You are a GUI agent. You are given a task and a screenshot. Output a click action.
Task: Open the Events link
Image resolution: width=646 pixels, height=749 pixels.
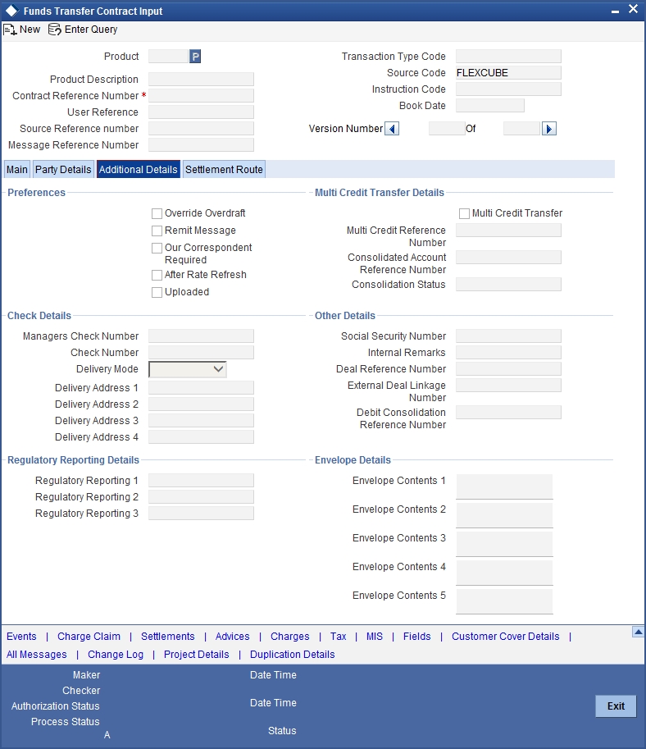[x=21, y=637]
